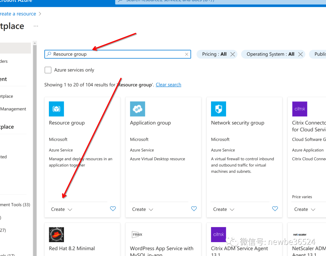Open WordPress App Service with MySQL title
The height and width of the screenshot is (256, 326).
(x=161, y=251)
